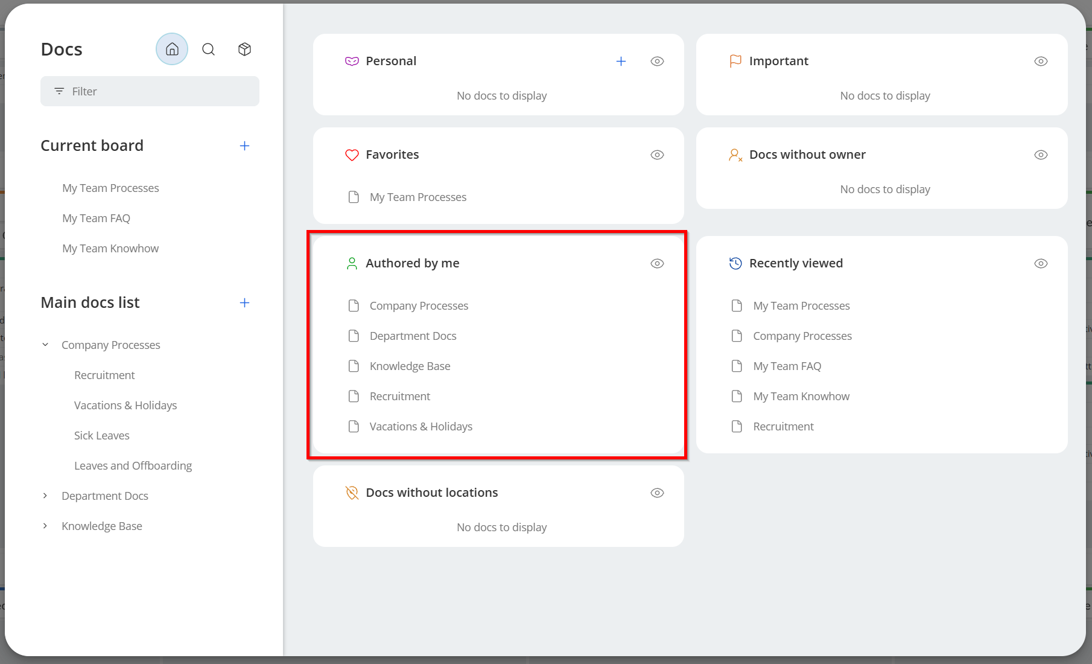Click the Filter input field
The height and width of the screenshot is (664, 1092).
tap(150, 91)
